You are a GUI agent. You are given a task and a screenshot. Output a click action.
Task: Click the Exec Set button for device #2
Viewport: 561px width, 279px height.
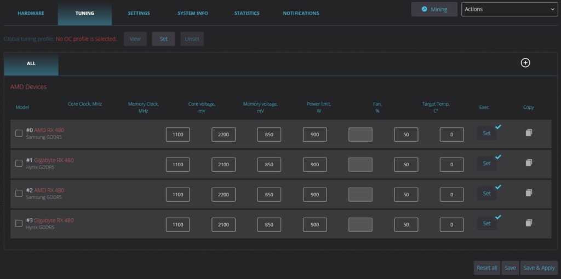point(486,193)
